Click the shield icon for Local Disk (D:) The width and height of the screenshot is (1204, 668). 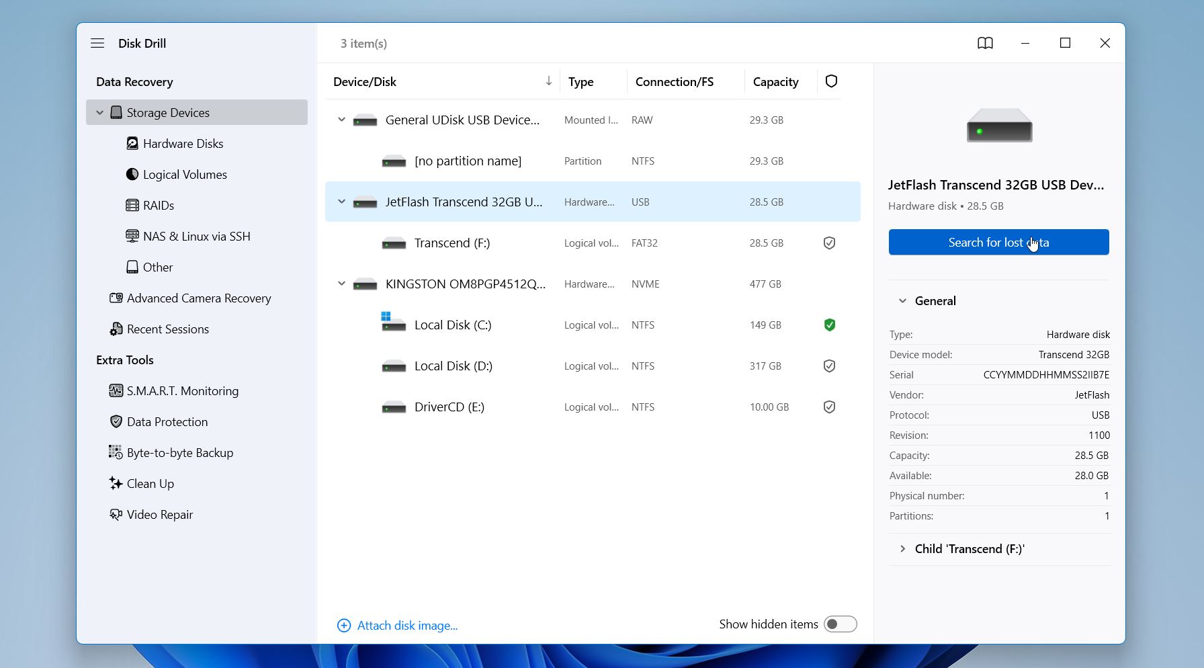pos(829,366)
